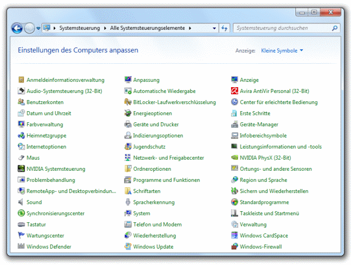Open the Sound speaker icon
This screenshot has width=351, height=265.
22,202
